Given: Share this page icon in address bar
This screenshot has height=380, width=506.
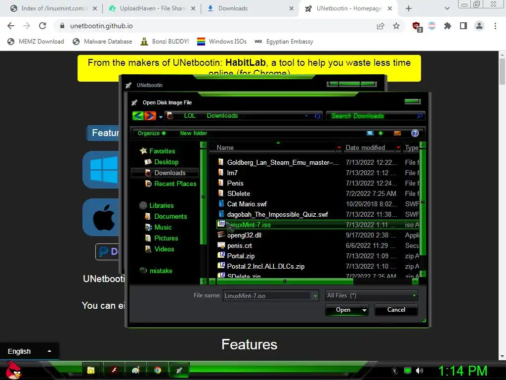Looking at the screenshot, I should pyautogui.click(x=380, y=26).
